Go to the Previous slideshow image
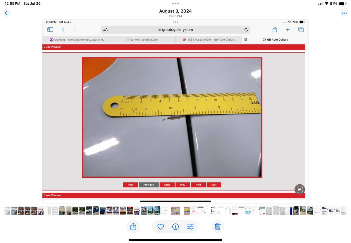 coord(149,185)
